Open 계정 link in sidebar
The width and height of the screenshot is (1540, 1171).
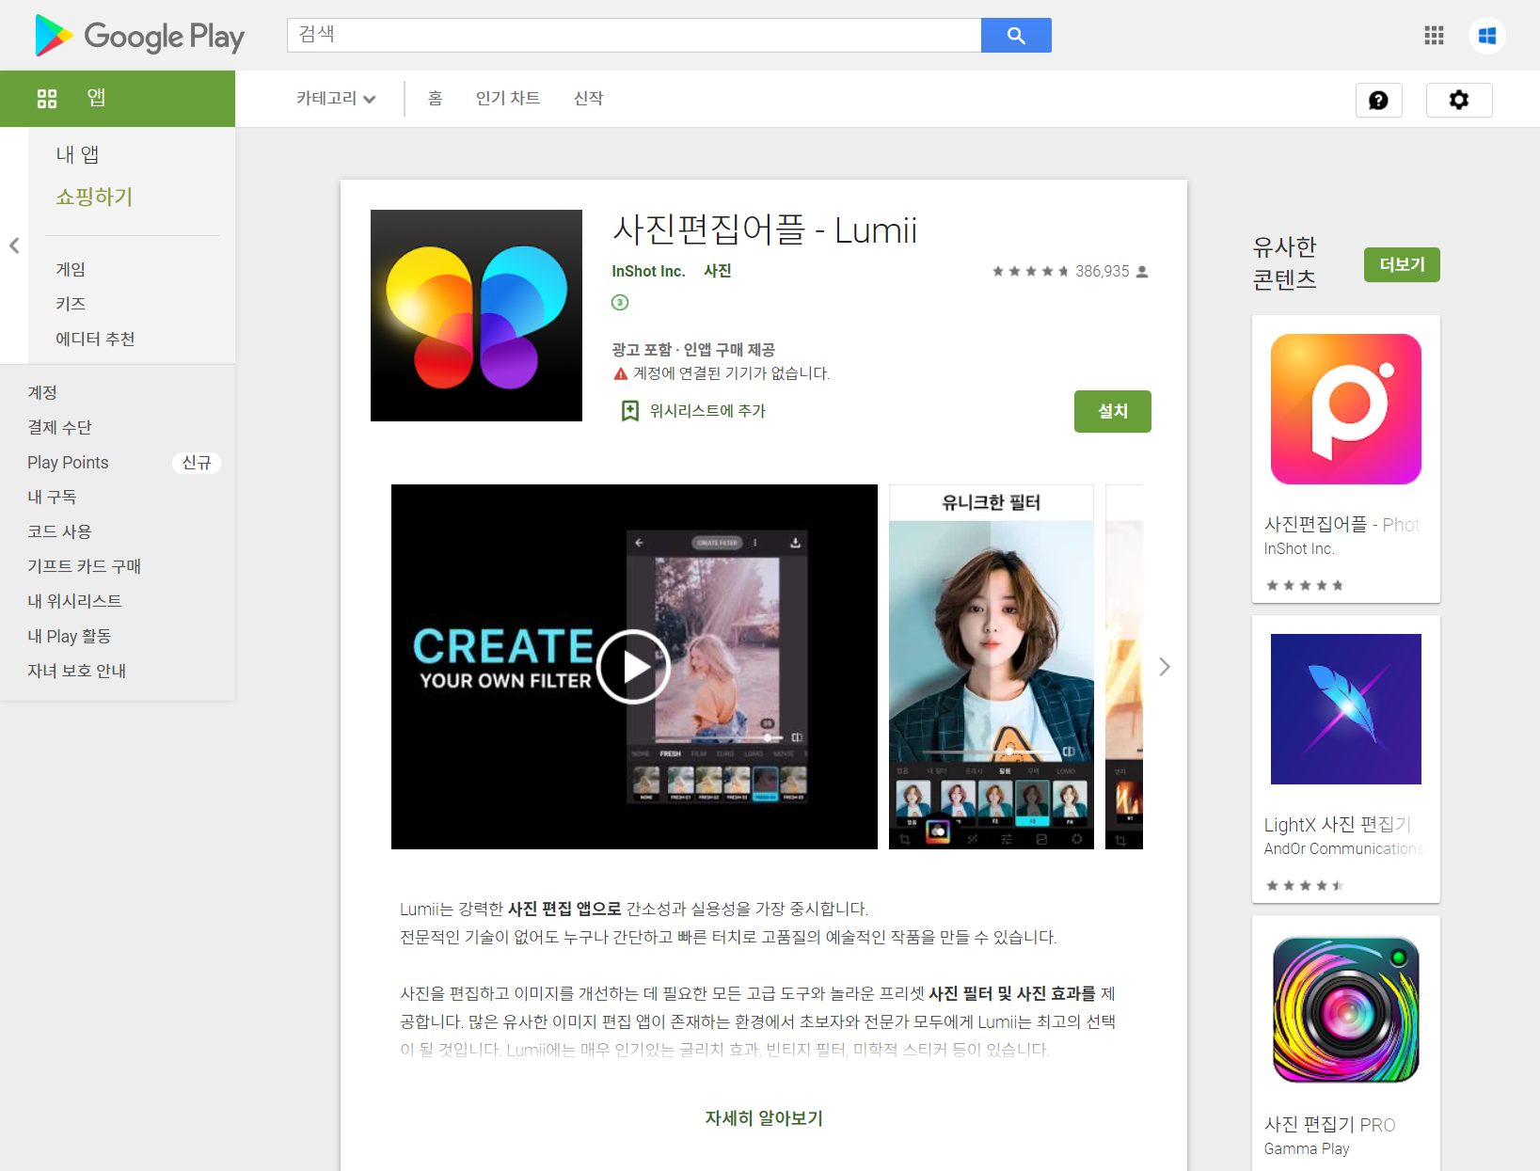(42, 392)
